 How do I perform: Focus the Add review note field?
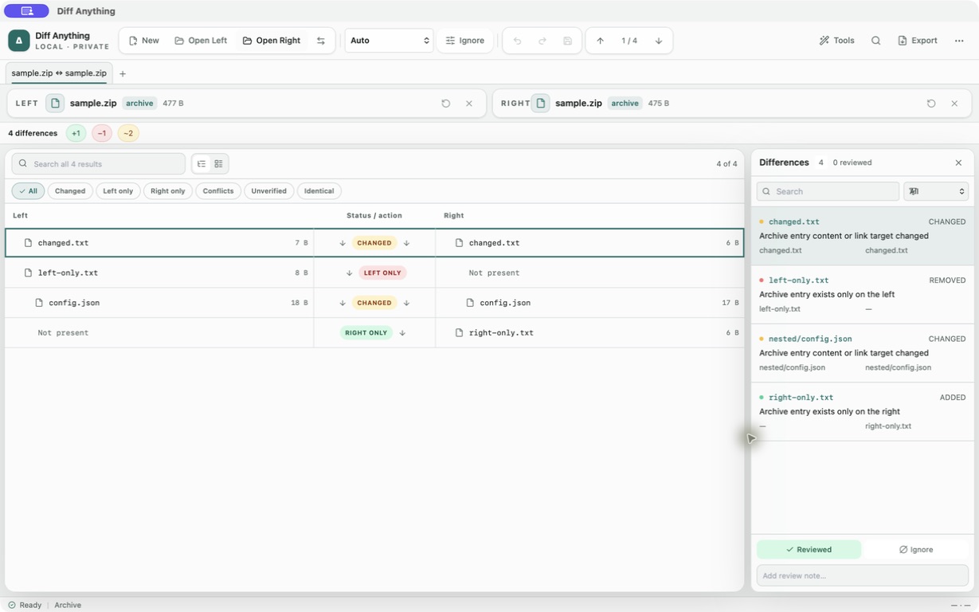pos(863,575)
